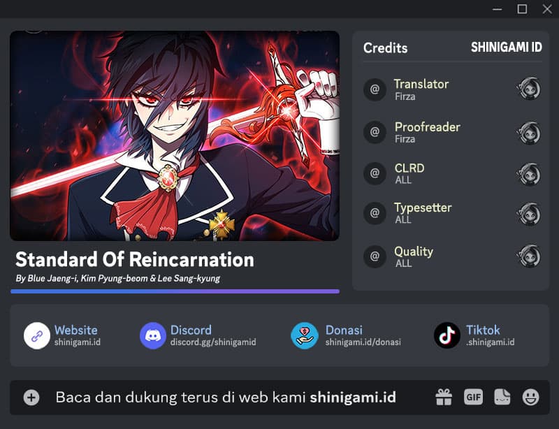
Task: Open the sticker picker icon
Action: [x=502, y=397]
